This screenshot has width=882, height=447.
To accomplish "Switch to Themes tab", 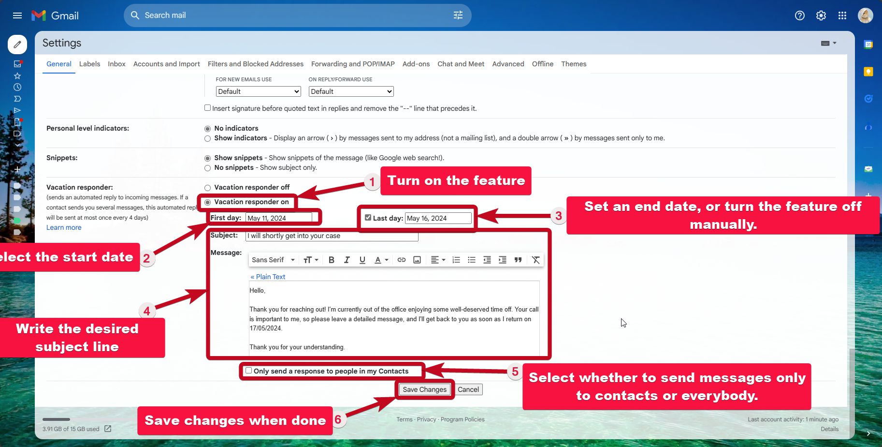I will (574, 64).
